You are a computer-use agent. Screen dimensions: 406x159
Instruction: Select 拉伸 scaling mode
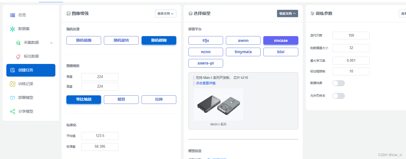159,99
